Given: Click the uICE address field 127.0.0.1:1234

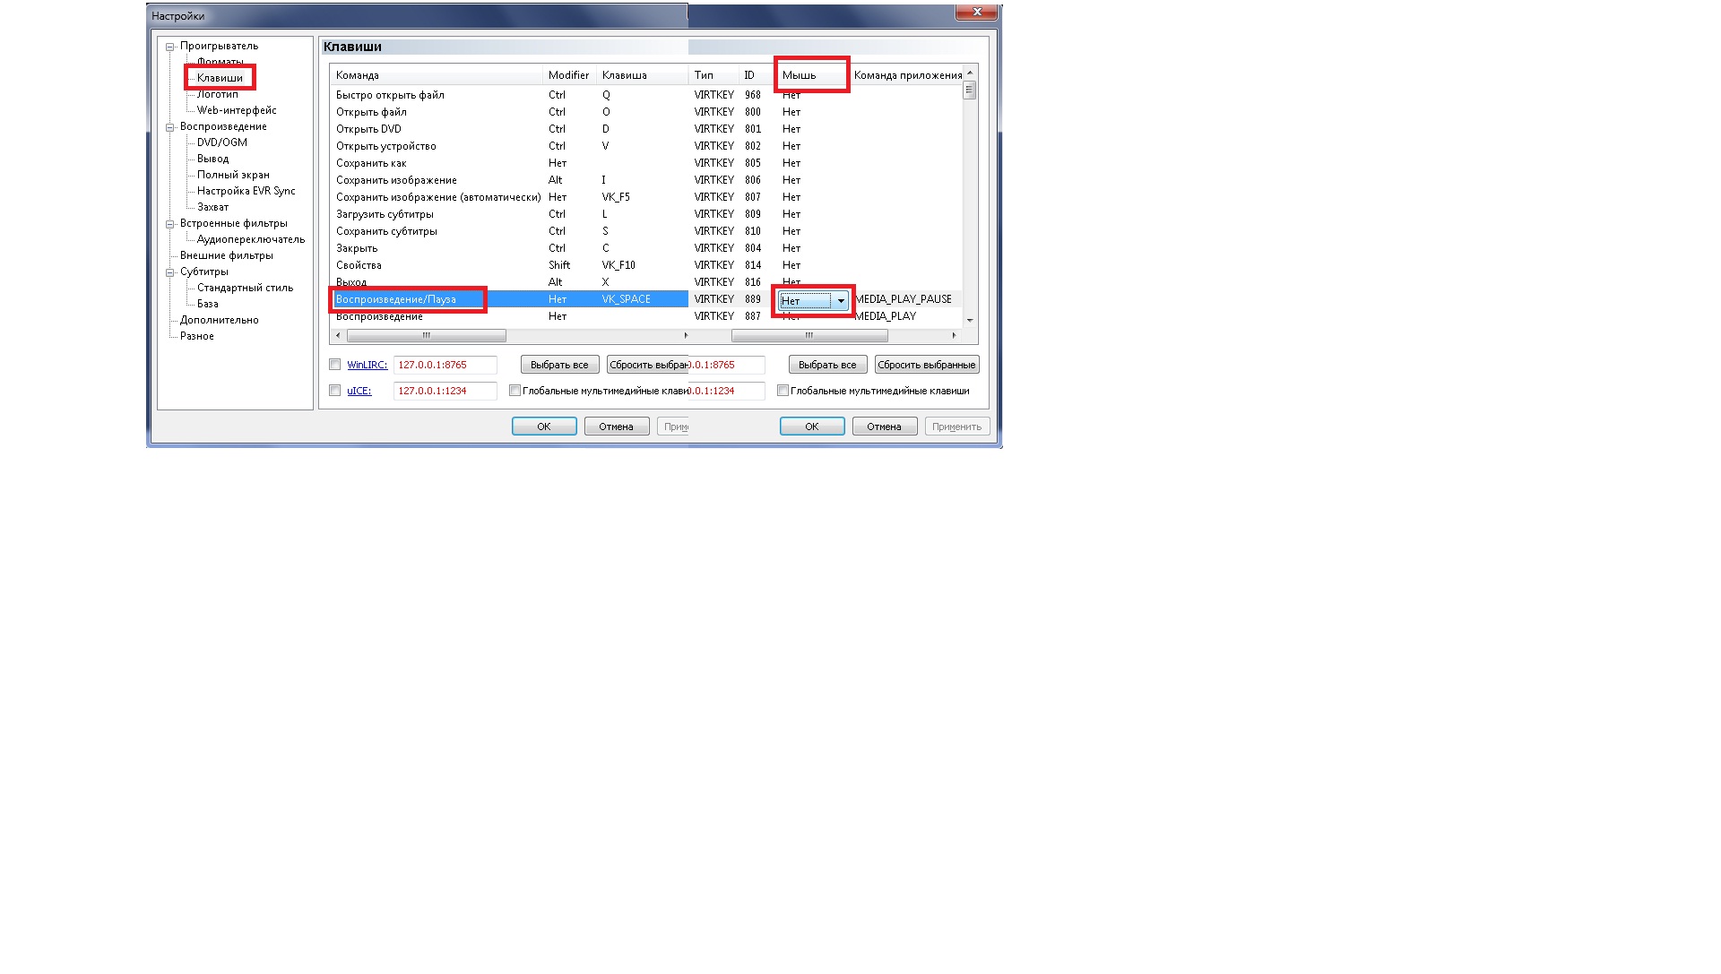Looking at the screenshot, I should coord(445,391).
